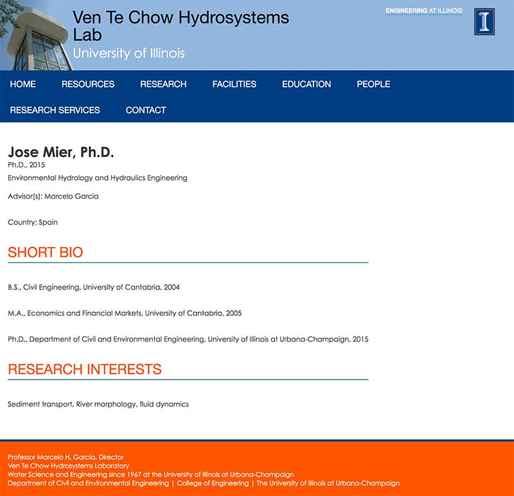Click the 'Water Science and Engineering since 1967' line
This screenshot has height=496, width=514.
click(x=151, y=474)
